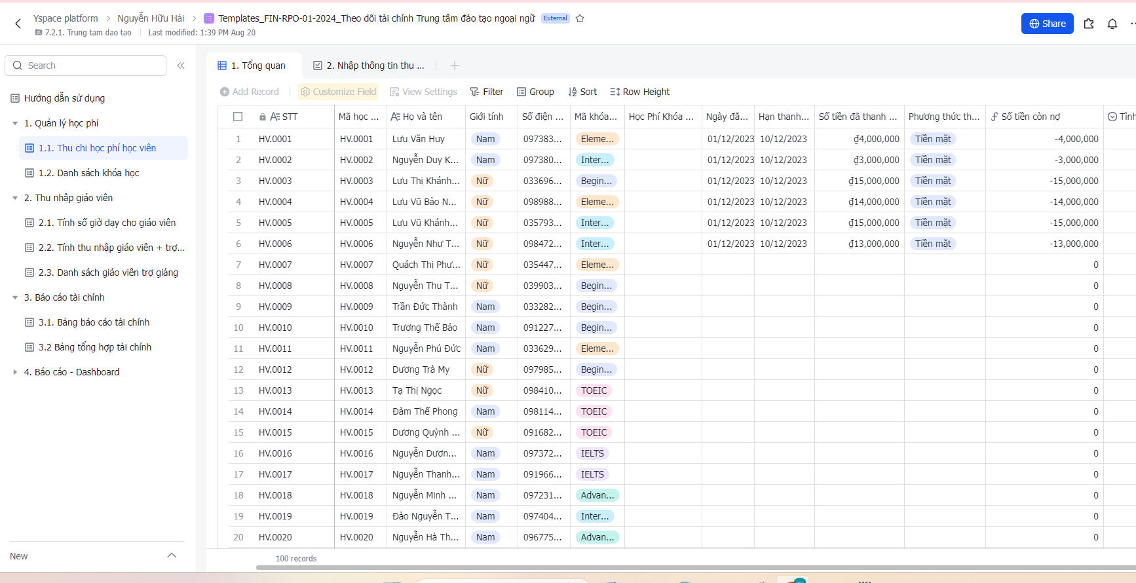Click 'Tiền mặt' tag in row HV.0002

[x=933, y=160]
